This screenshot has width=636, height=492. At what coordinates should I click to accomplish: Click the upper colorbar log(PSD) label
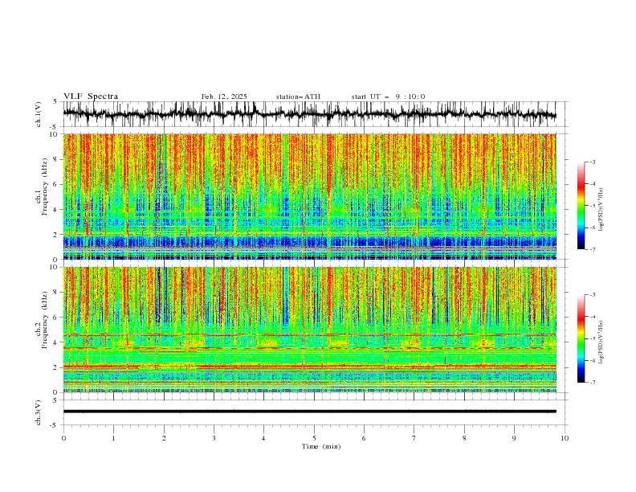tap(601, 210)
